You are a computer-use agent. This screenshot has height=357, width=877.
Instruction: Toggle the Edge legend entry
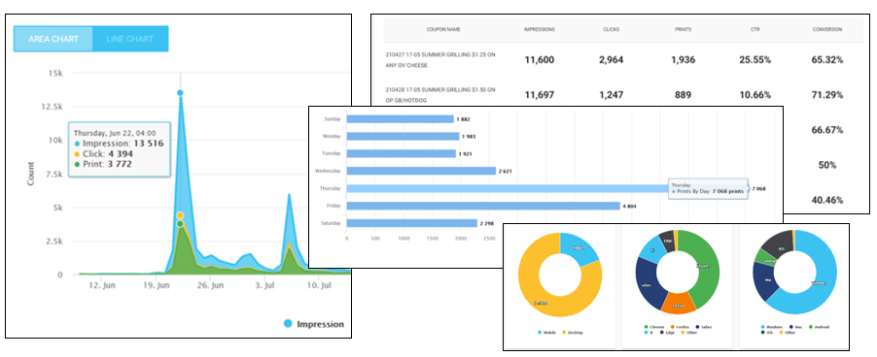(x=667, y=333)
